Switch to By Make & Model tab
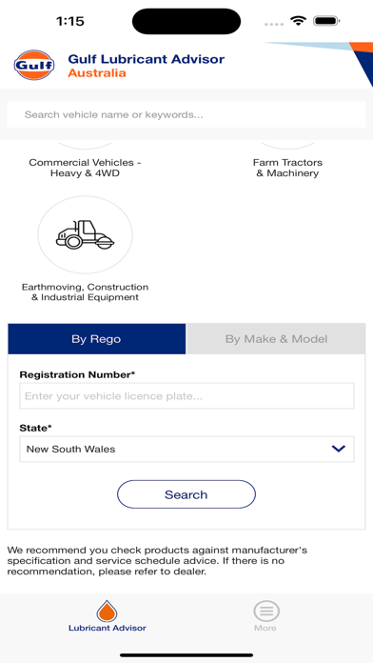Viewport: 373px width, 663px height. pos(276,339)
